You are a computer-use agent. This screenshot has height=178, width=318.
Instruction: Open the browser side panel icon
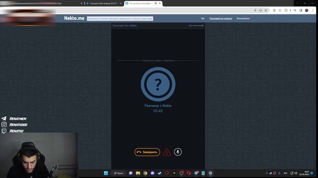click(x=301, y=10)
